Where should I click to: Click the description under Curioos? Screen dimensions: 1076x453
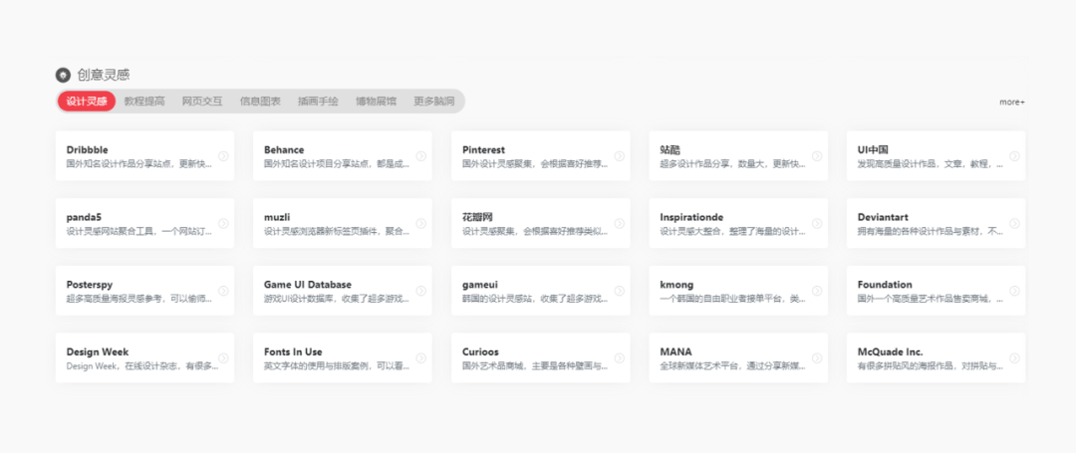(x=535, y=365)
